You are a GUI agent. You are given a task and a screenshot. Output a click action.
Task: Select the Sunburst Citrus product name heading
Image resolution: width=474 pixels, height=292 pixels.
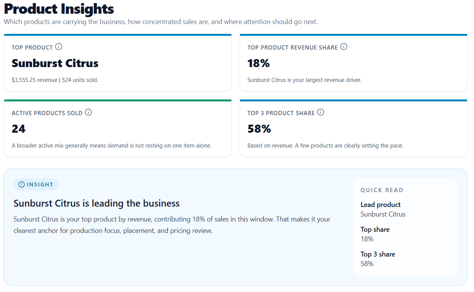55,63
